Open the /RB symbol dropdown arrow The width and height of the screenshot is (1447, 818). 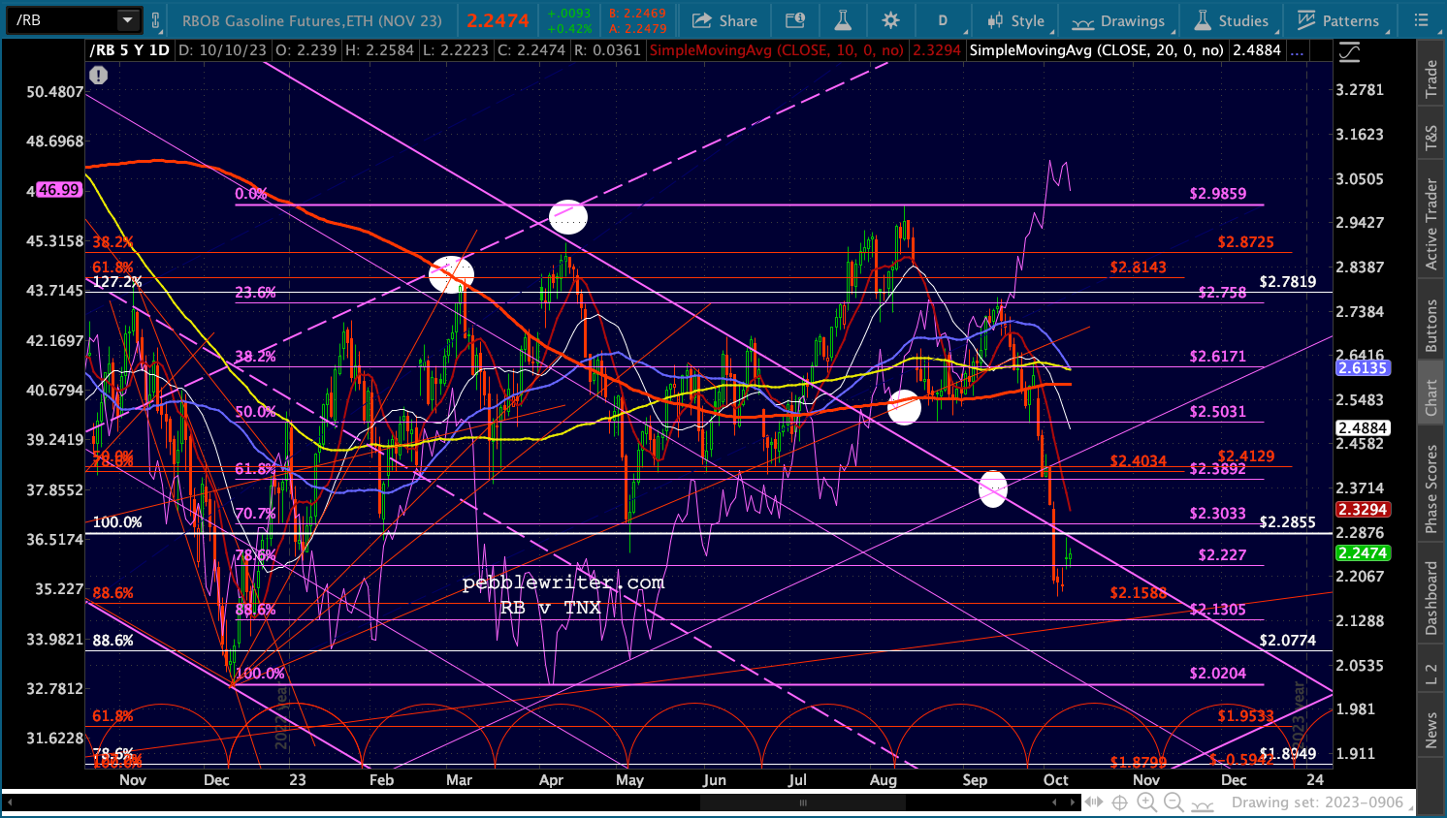(x=128, y=19)
